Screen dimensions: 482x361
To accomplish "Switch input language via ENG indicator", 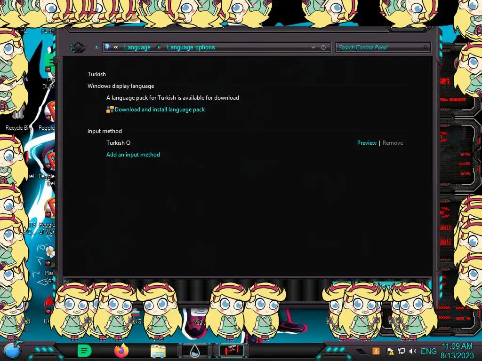I will point(428,351).
